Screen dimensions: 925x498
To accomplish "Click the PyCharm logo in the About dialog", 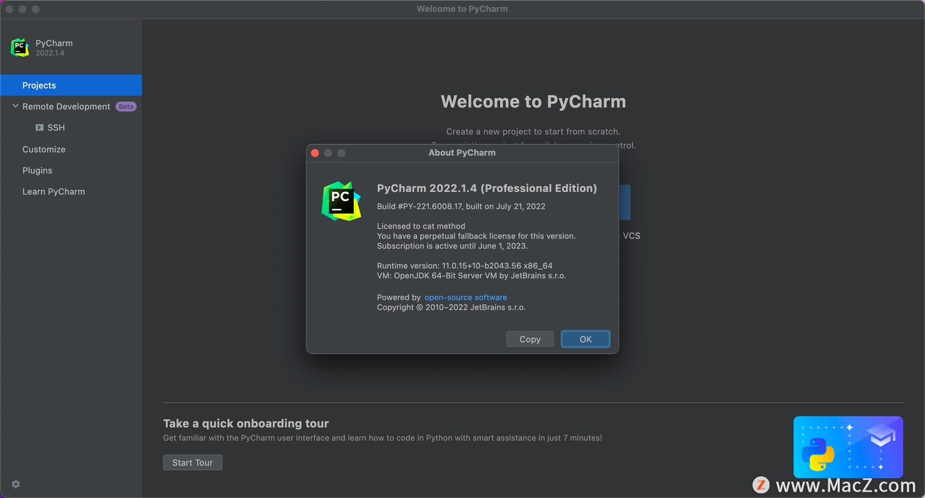I will pyautogui.click(x=341, y=201).
